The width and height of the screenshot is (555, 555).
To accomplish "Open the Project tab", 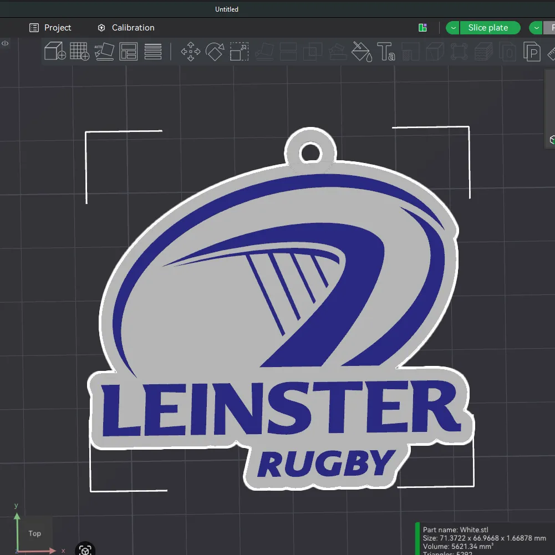I will coord(50,28).
